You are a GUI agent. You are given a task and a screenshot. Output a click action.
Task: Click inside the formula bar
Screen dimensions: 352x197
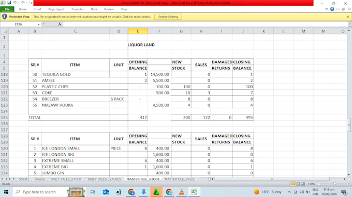point(206,24)
